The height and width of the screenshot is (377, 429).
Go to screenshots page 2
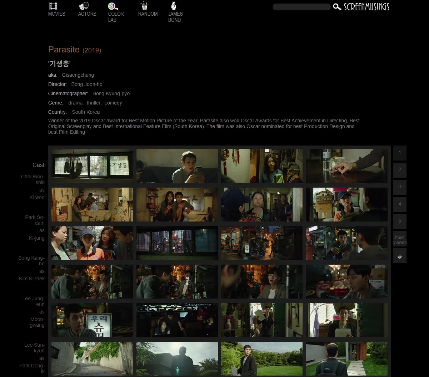400,170
